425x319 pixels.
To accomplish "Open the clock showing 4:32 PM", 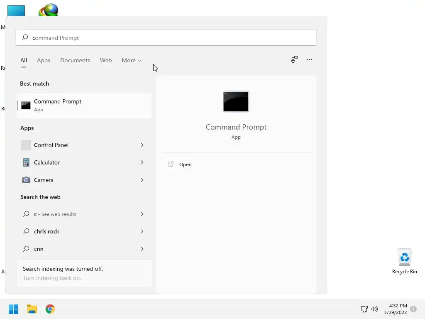I will point(395,309).
